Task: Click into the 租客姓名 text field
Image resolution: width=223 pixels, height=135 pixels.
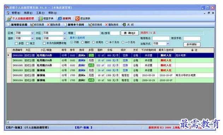Action: 161,38
